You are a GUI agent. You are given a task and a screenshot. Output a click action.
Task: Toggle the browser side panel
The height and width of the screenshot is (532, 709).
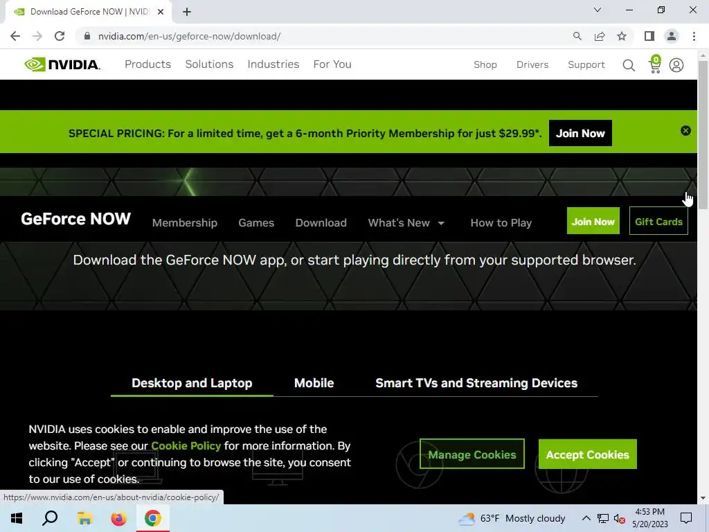(649, 36)
